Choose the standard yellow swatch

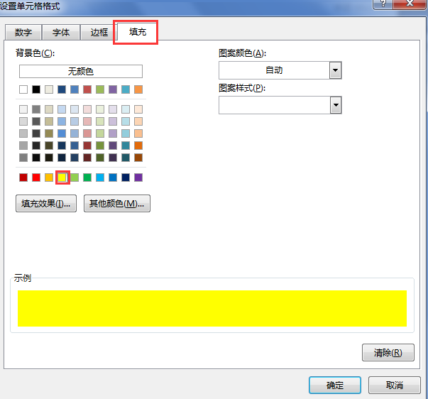pyautogui.click(x=62, y=177)
